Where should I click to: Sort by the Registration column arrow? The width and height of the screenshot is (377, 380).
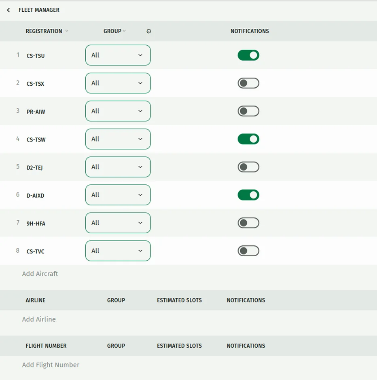coord(67,31)
